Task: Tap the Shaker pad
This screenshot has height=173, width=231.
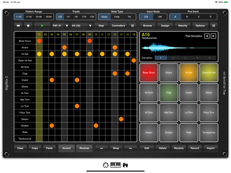Action: click(169, 133)
